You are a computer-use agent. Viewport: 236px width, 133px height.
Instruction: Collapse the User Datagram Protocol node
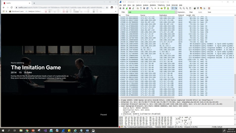tap(120, 106)
